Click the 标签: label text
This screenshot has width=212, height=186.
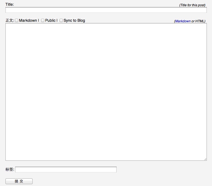click(x=10, y=169)
